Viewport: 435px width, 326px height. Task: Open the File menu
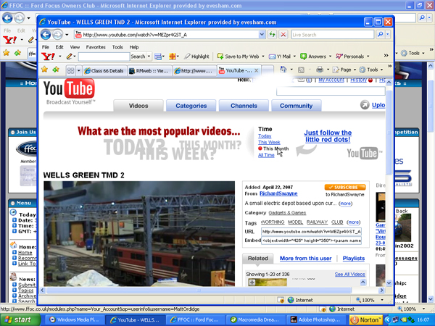tap(45, 47)
